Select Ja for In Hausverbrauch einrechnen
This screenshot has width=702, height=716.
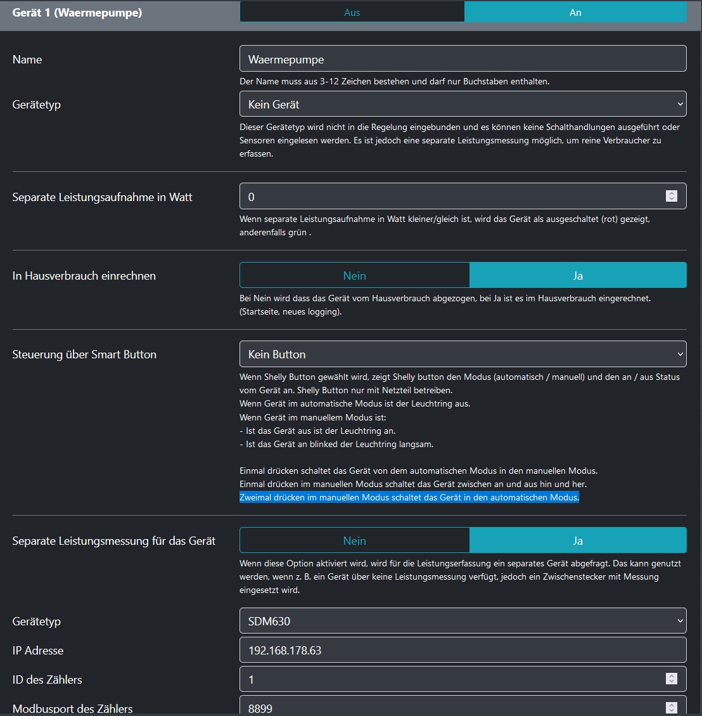click(x=578, y=275)
